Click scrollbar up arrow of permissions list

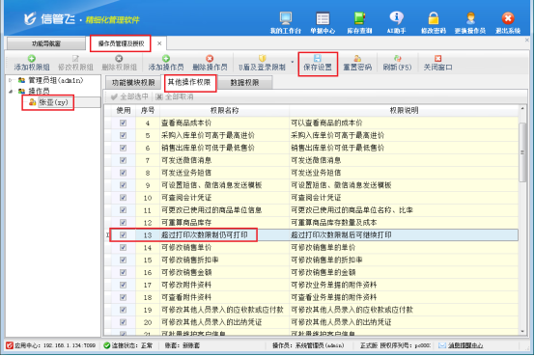(x=522, y=108)
